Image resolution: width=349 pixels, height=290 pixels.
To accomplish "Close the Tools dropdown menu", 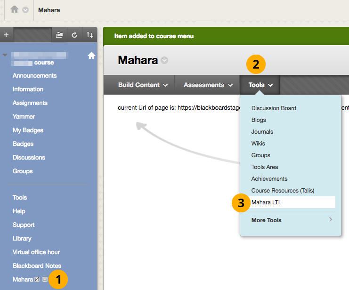I will point(260,85).
